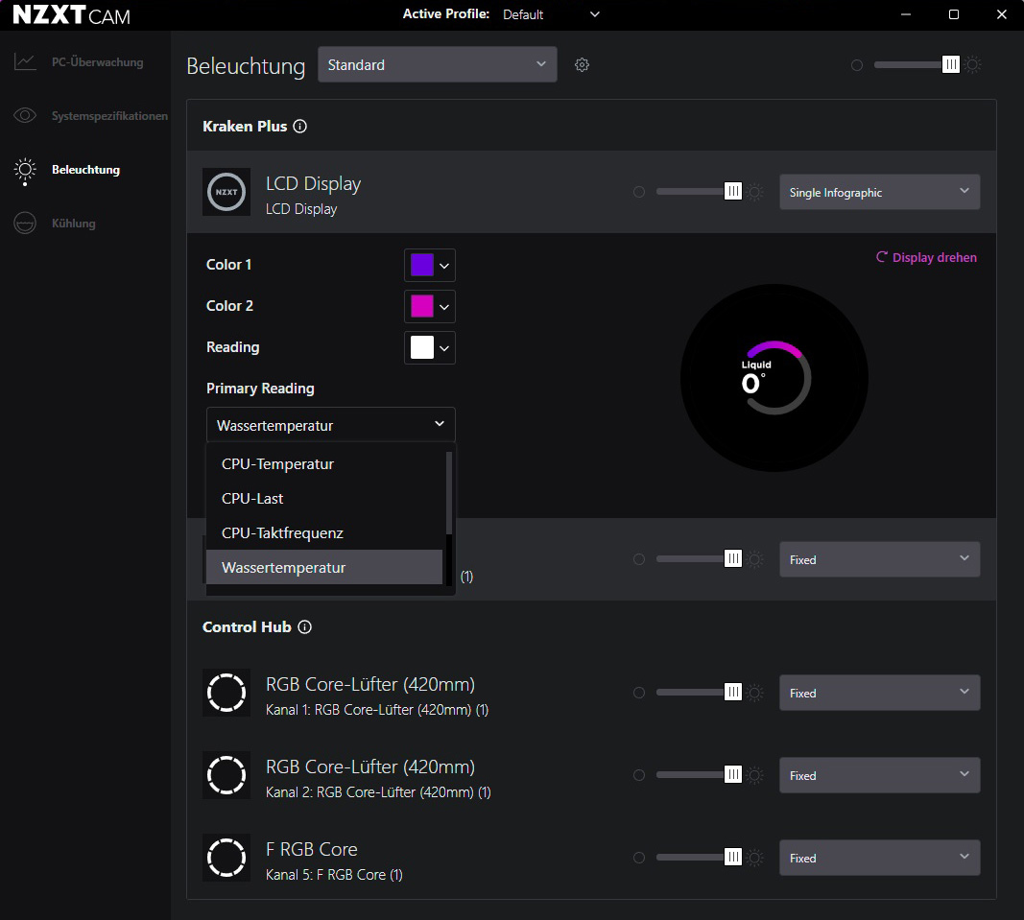The height and width of the screenshot is (920, 1024).
Task: Choose CPU-Last from the reading list
Action: click(324, 498)
